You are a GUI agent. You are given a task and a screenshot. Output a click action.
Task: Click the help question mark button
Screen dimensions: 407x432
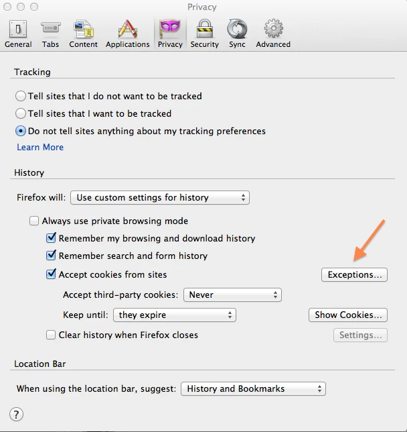[x=16, y=414]
